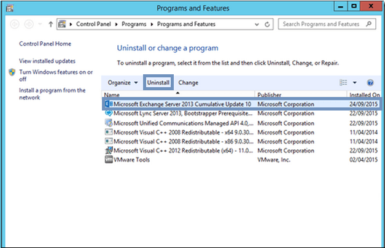The image size is (385, 248).
Task: Sort by the Name column header
Action: (x=178, y=95)
